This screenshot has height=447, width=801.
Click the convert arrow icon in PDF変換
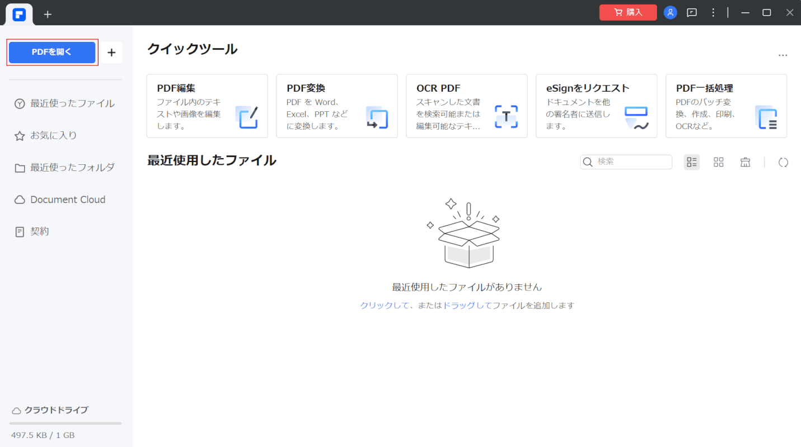point(377,117)
